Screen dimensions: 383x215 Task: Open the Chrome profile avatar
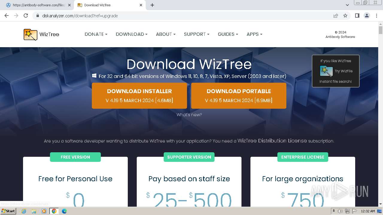coord(367,16)
